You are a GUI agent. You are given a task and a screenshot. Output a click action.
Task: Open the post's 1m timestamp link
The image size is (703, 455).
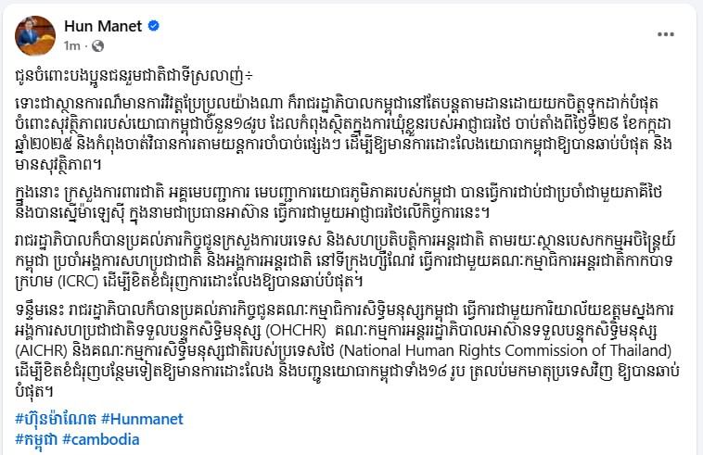[x=71, y=44]
